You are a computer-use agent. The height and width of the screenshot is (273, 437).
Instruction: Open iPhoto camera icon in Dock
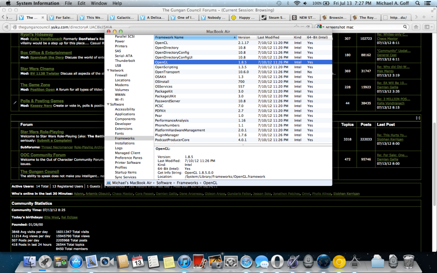pos(215,262)
